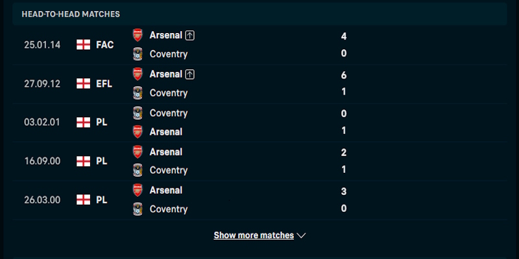Click Arsenal crest in 16.09.00 match
The image size is (519, 259).
click(138, 152)
